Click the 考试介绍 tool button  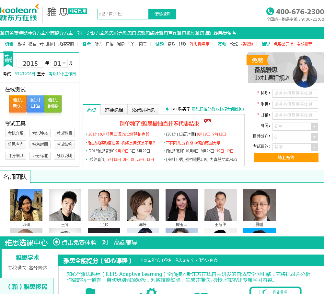16,133
